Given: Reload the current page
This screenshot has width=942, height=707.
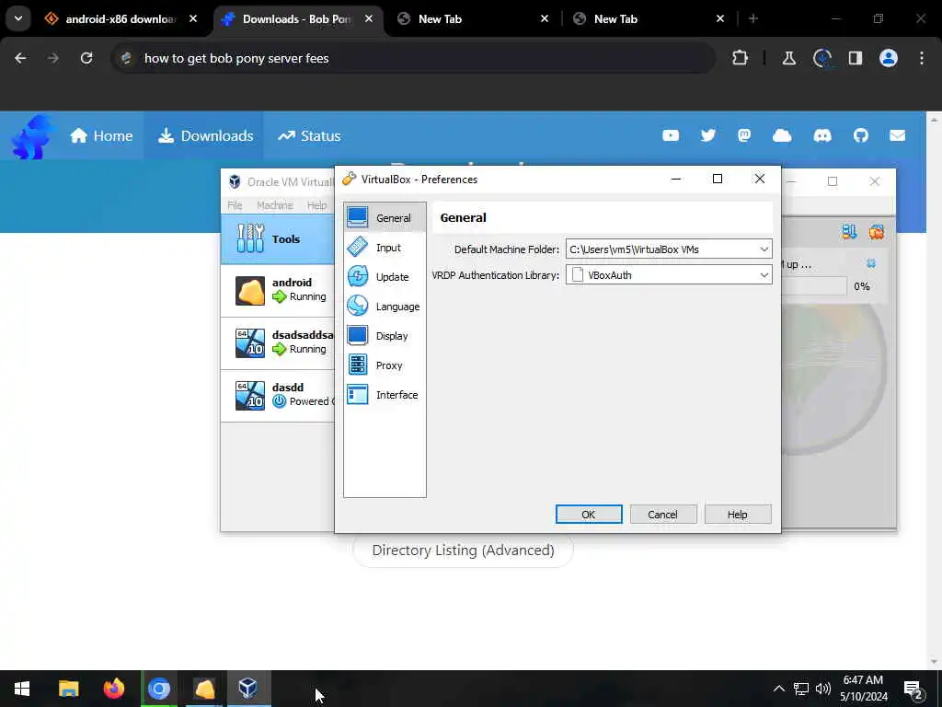Looking at the screenshot, I should point(86,58).
